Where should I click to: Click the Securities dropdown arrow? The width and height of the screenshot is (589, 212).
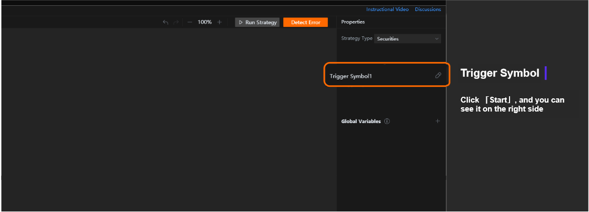pos(436,38)
